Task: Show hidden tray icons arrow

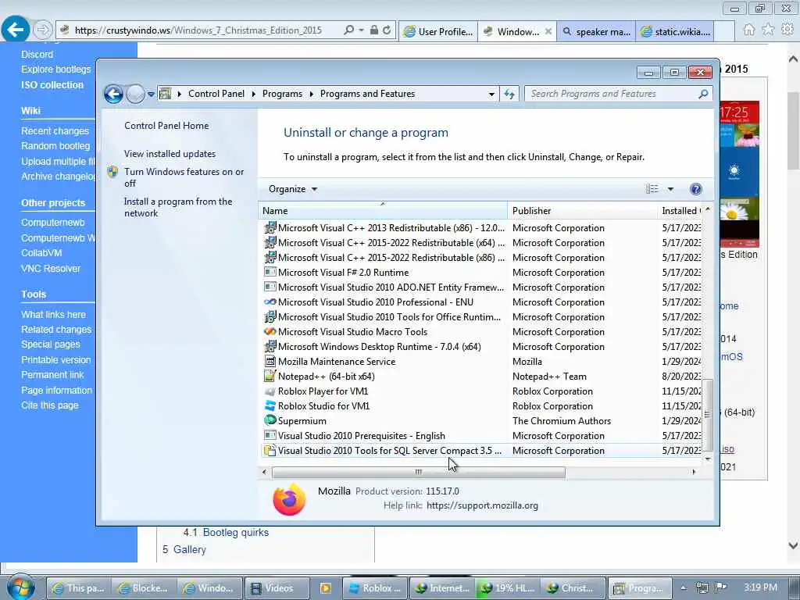Action: (x=683, y=587)
